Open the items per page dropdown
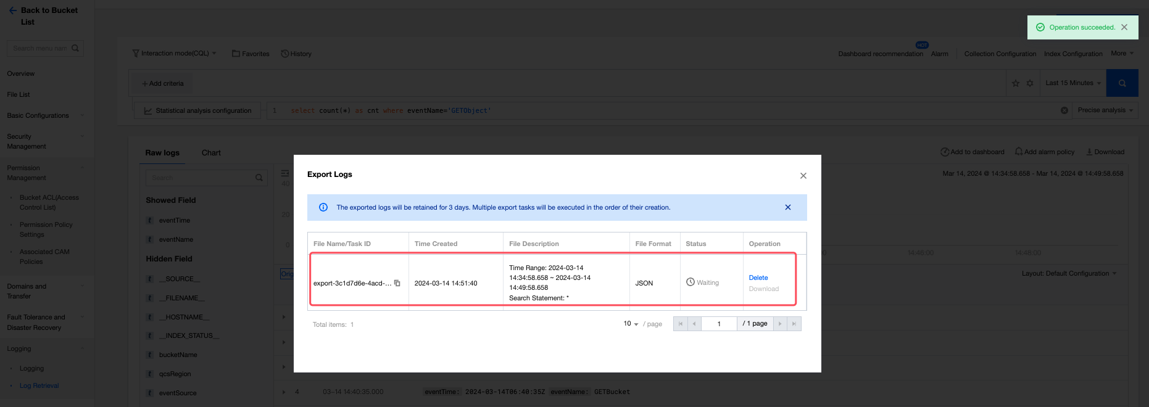1149x407 pixels. tap(631, 324)
